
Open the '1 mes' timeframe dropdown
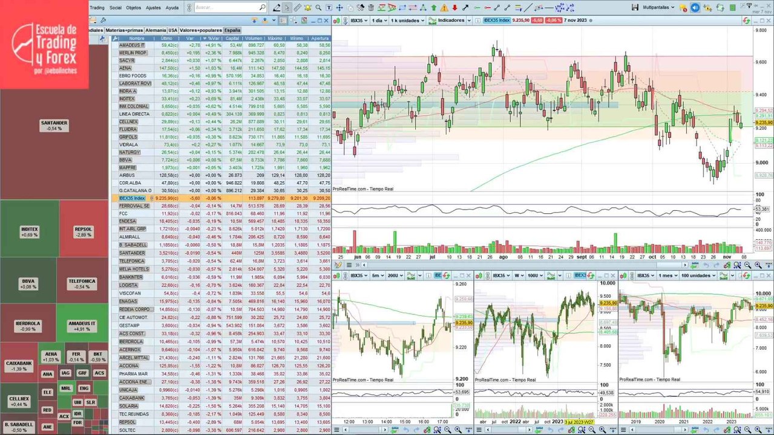point(666,275)
